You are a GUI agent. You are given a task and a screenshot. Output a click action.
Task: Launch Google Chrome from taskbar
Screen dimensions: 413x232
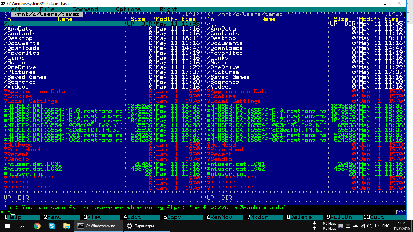click(x=37, y=226)
